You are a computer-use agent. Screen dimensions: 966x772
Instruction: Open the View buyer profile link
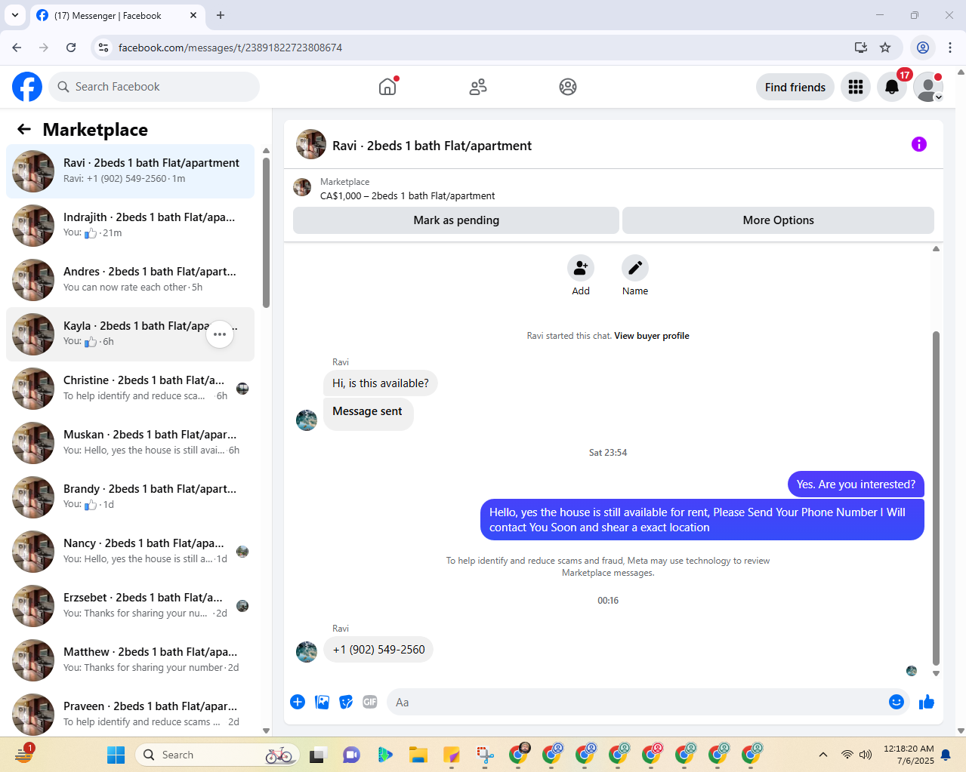tap(652, 336)
